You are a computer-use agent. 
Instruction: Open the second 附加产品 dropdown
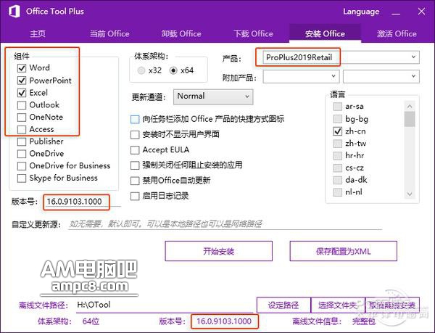coord(381,76)
